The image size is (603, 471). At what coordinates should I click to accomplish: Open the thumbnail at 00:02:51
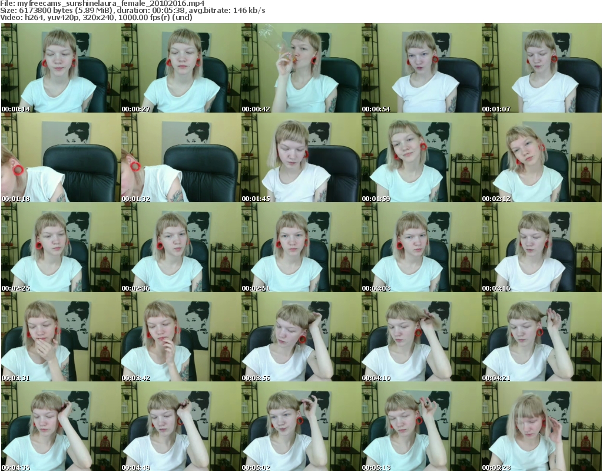pos(301,247)
